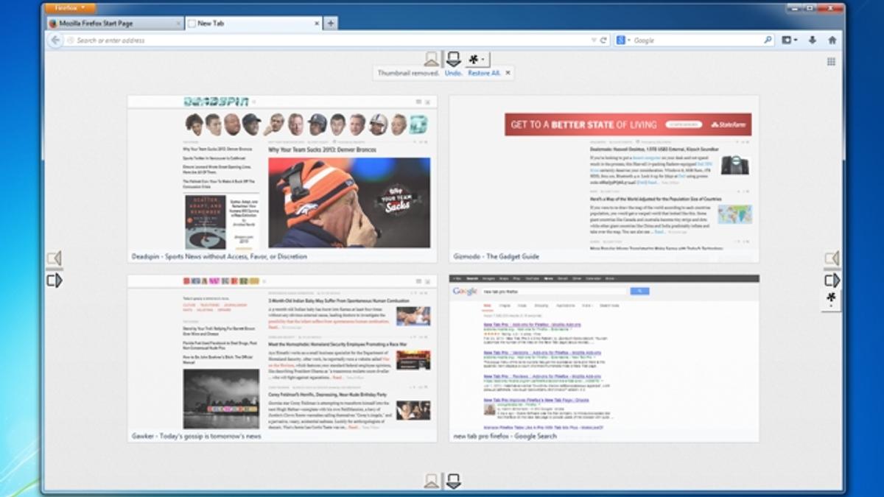The width and height of the screenshot is (884, 497).
Task: Open the orange Firefox menu button
Action: (x=70, y=7)
